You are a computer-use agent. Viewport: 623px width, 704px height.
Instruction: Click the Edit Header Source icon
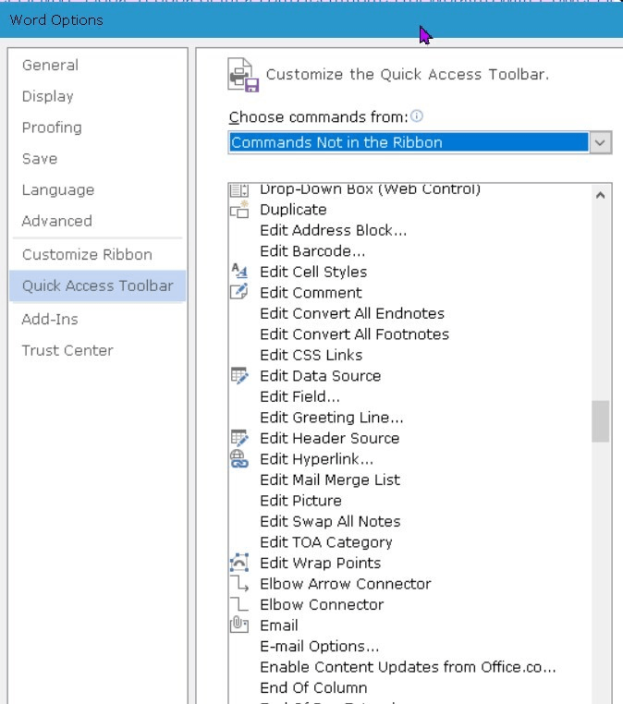239,438
